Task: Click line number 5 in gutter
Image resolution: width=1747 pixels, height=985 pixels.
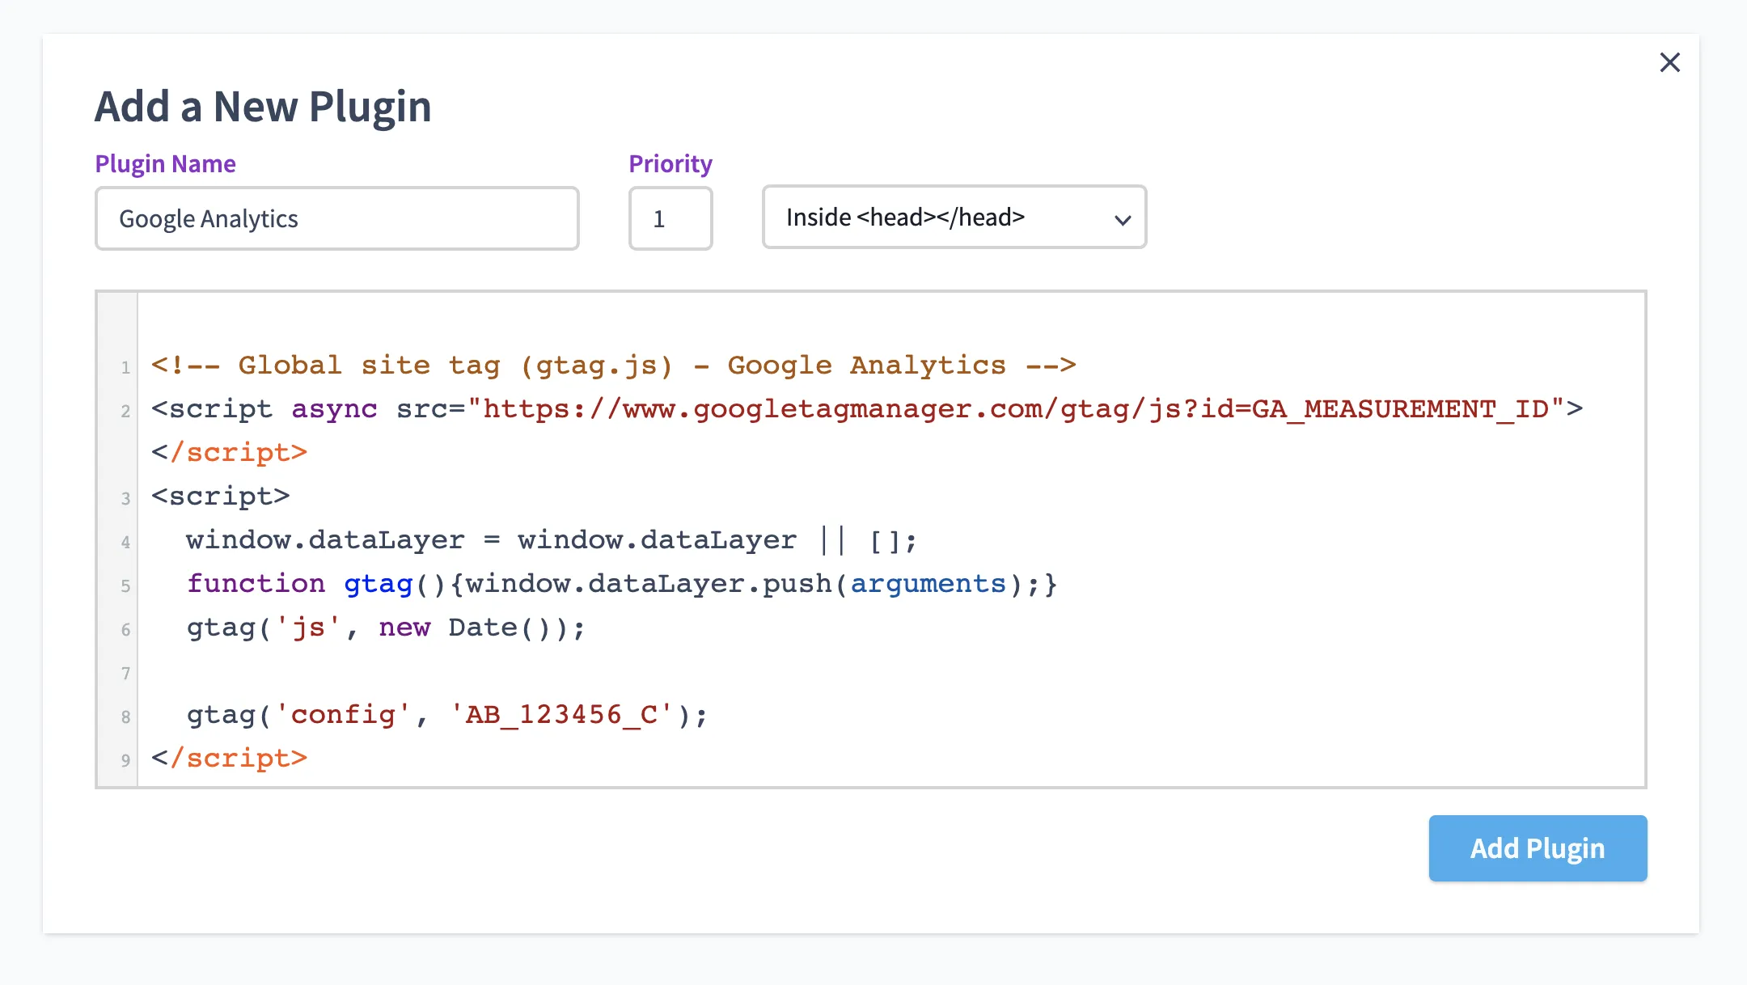Action: [125, 586]
